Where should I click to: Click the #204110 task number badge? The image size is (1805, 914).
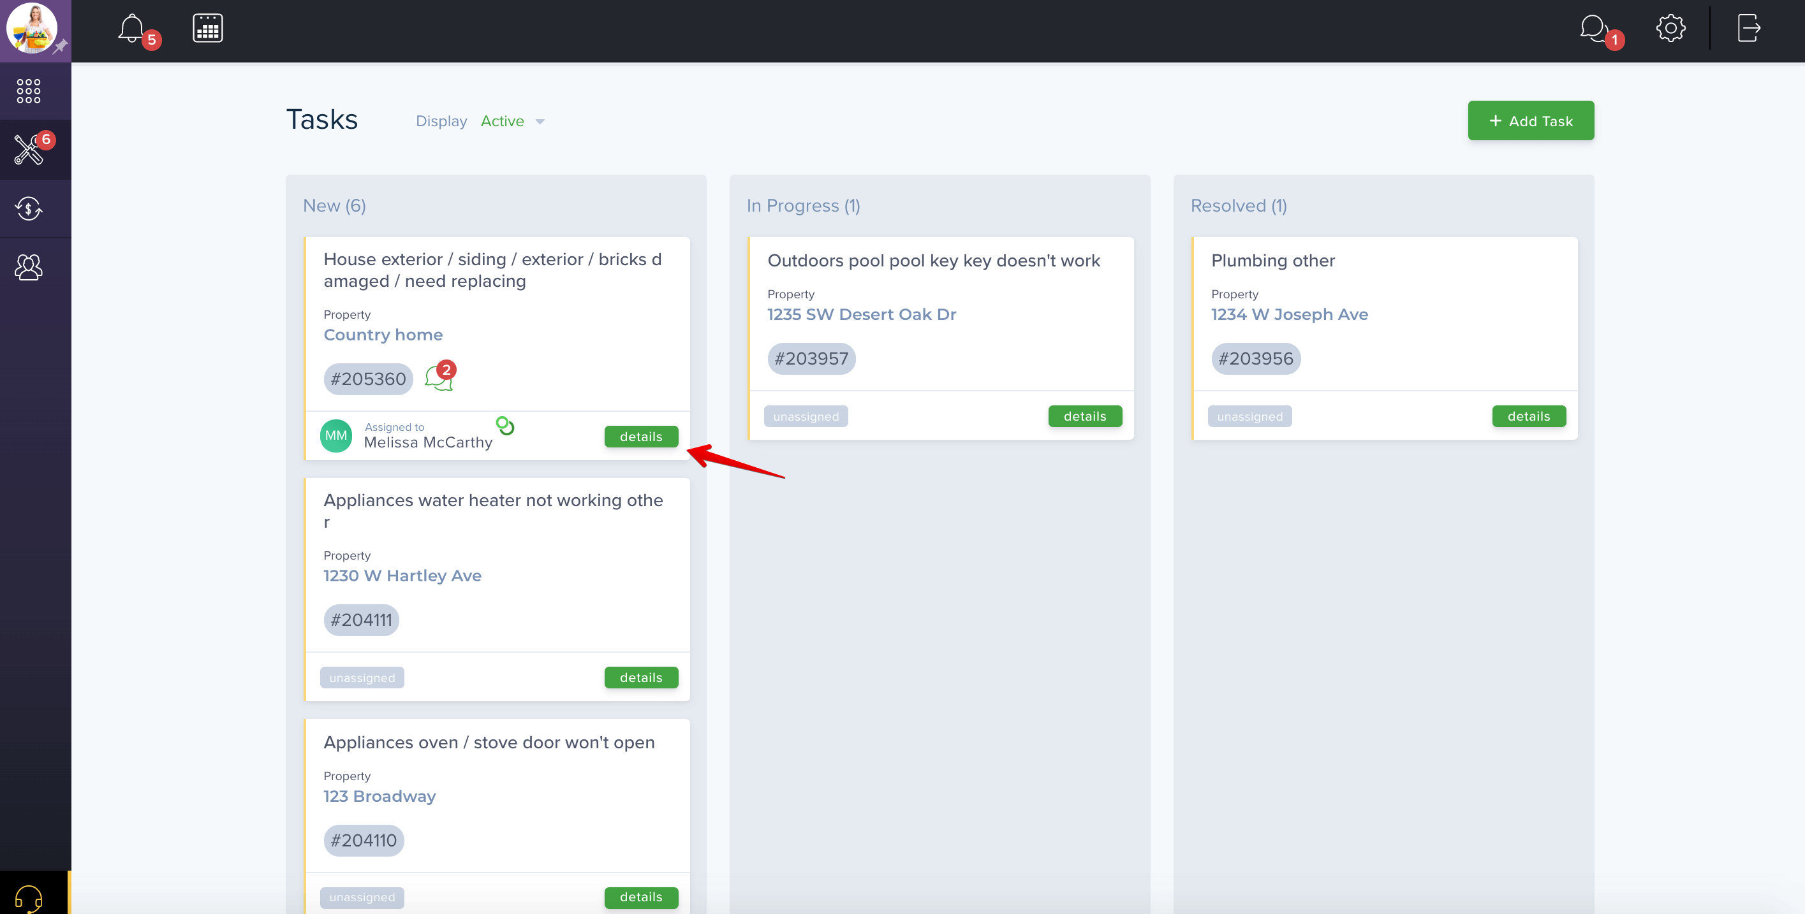(x=363, y=841)
